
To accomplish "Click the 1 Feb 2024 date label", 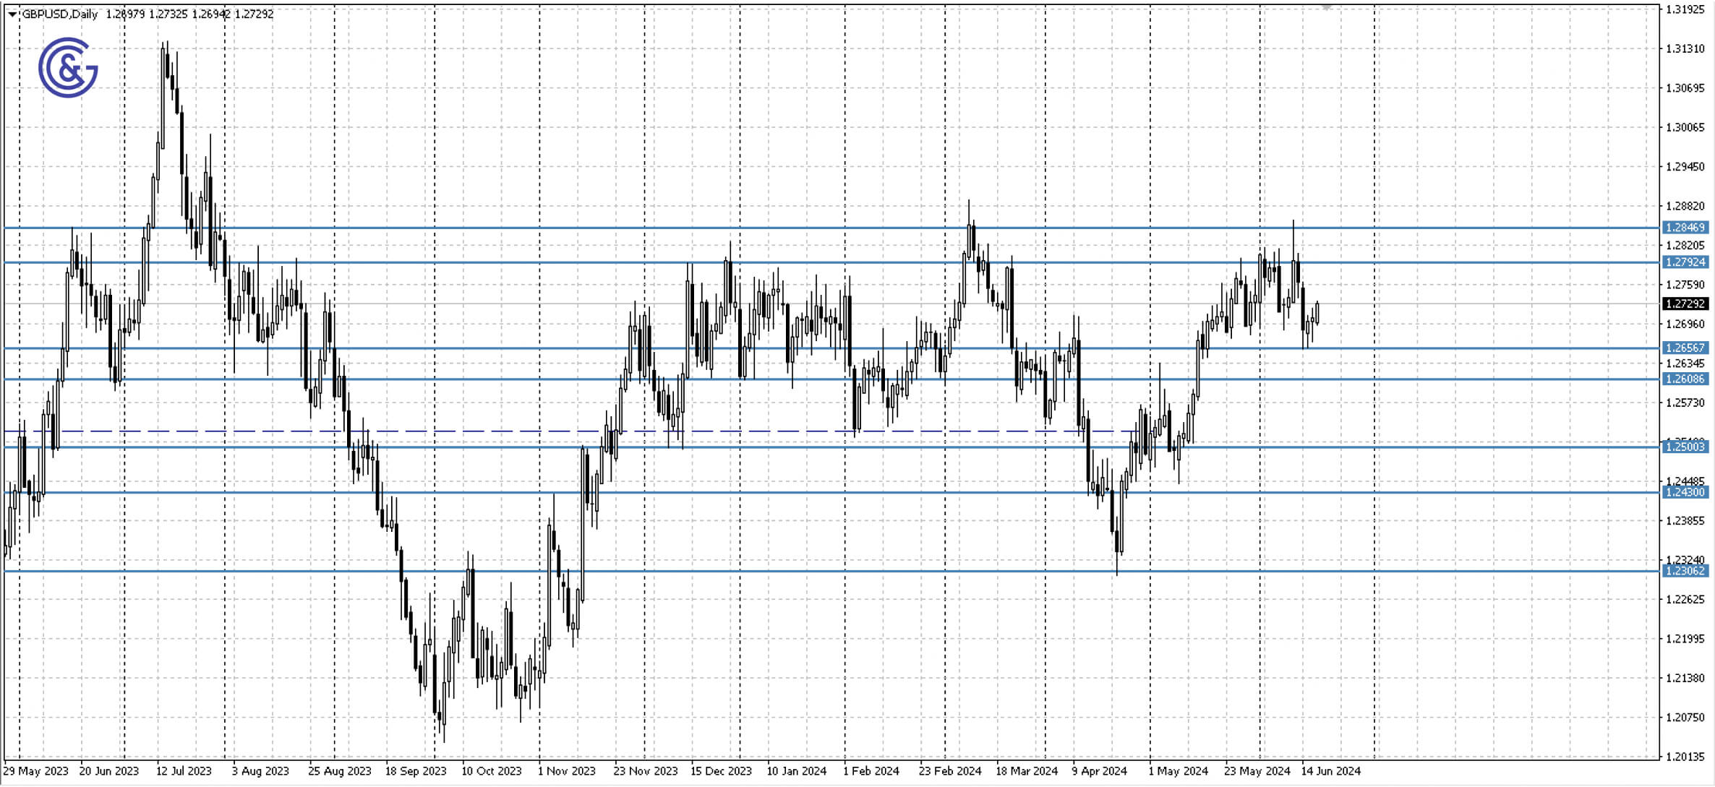I will (x=871, y=771).
